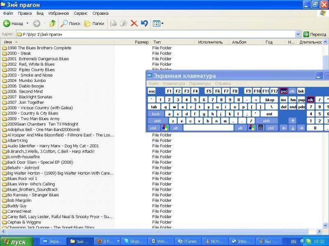The width and height of the screenshot is (329, 246).
Task: Click the esc key on on-screen keyboard
Action: coord(152,91)
